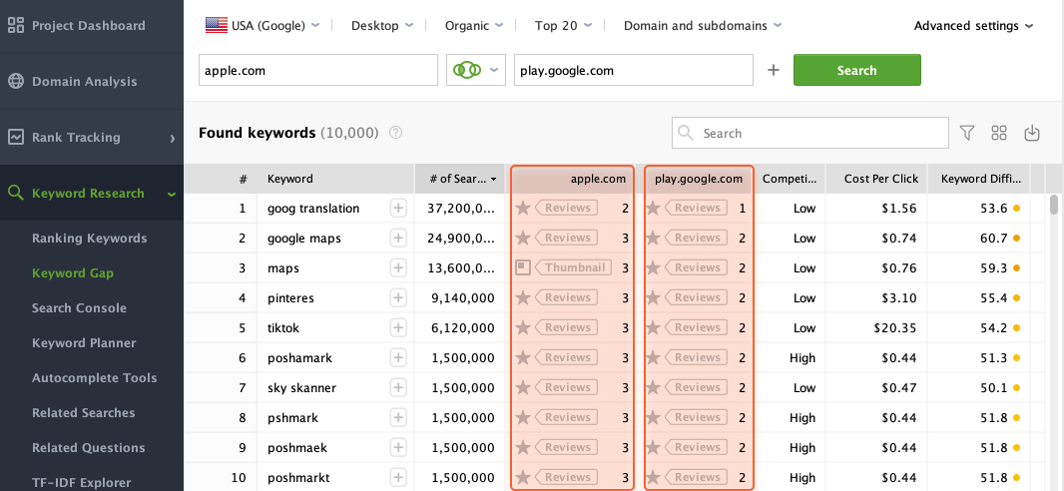
Task: Add 'poshmarkt' keyword plus icon
Action: point(398,477)
